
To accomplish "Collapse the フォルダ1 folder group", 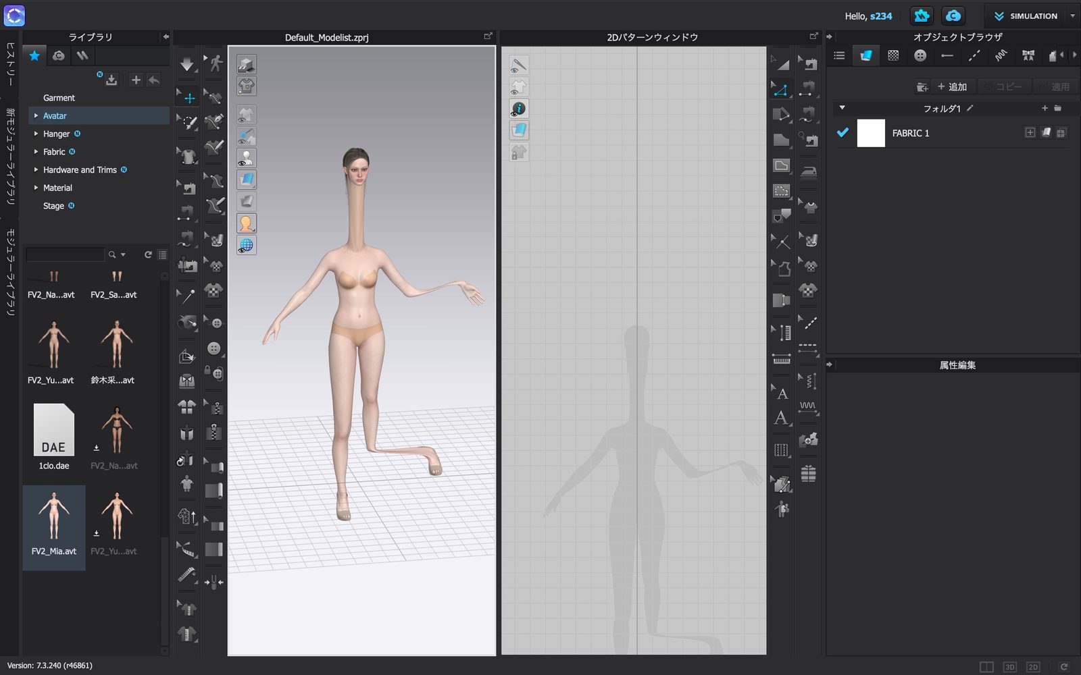I will (842, 107).
